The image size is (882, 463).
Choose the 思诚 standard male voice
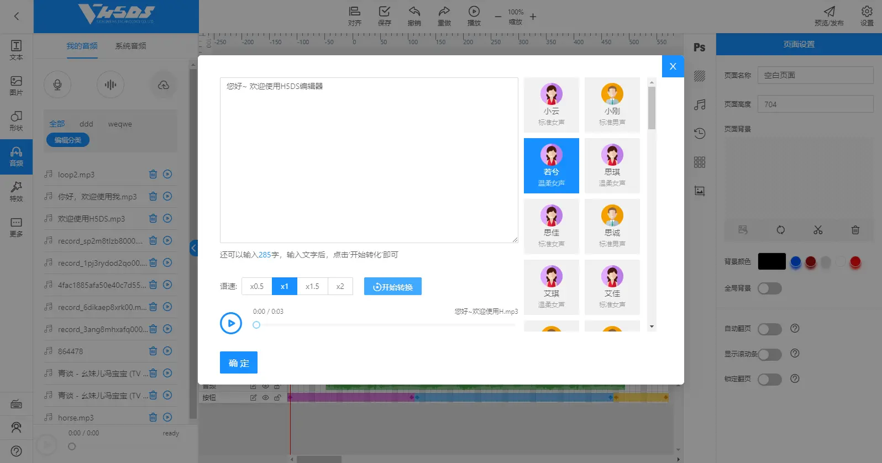[612, 227]
